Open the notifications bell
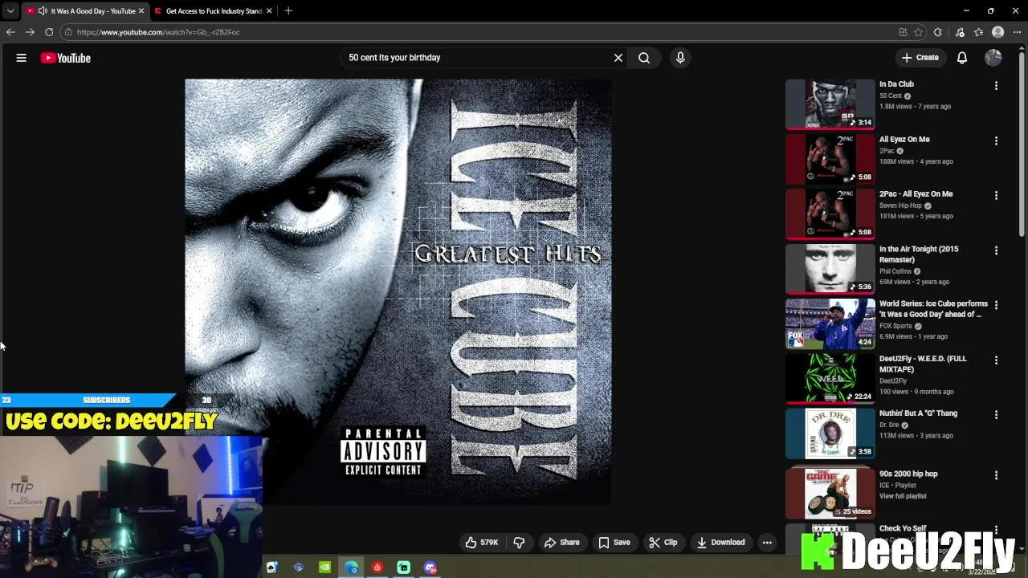This screenshot has width=1028, height=578. click(962, 58)
